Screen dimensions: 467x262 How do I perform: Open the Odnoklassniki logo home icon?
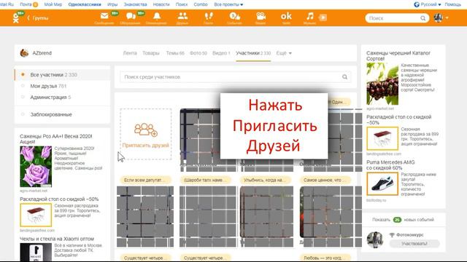tap(16, 18)
